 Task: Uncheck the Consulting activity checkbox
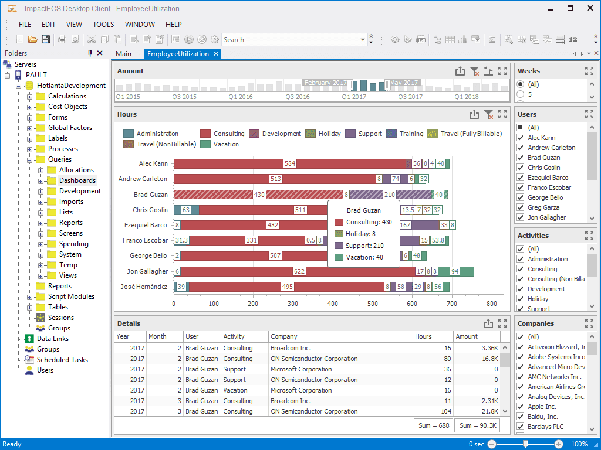521,269
